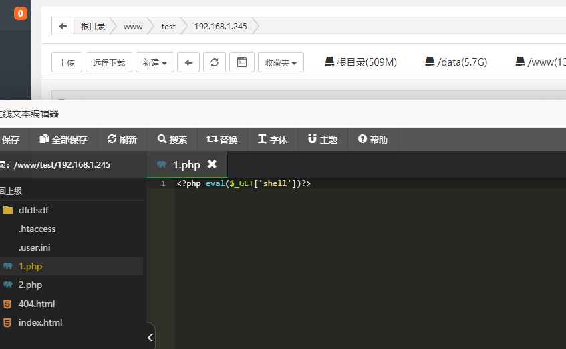Image resolution: width=566 pixels, height=349 pixels.
Task: Click the directory path /www/test/192.168.1.245 label
Action: pos(62,164)
